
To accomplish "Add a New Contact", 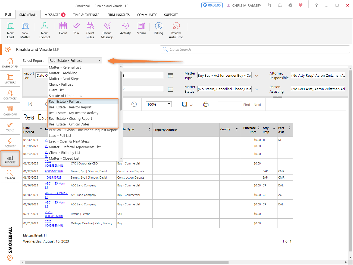I will [44, 30].
